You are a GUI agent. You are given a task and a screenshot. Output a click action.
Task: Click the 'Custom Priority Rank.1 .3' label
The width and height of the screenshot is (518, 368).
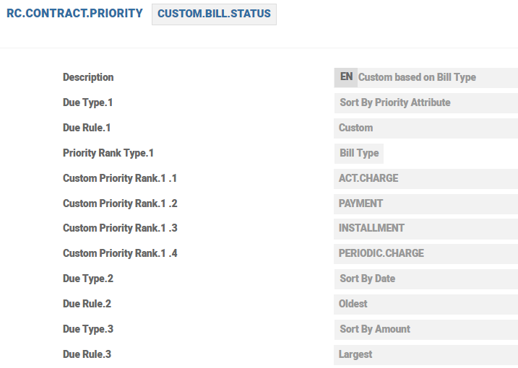[120, 228]
